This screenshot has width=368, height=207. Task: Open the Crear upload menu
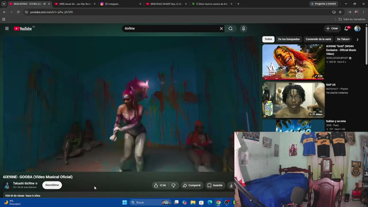[332, 28]
